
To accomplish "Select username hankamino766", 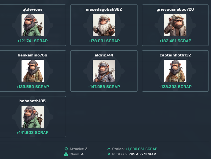I will tap(33, 55).
